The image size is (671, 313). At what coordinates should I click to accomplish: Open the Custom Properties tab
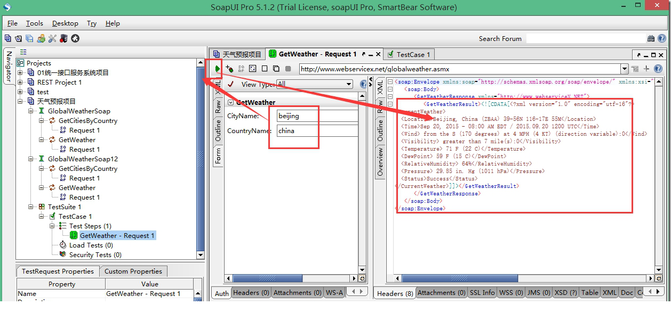(x=133, y=271)
